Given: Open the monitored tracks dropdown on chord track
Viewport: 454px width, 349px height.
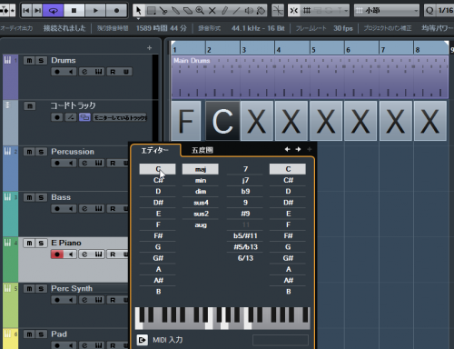Looking at the screenshot, I should pos(120,117).
